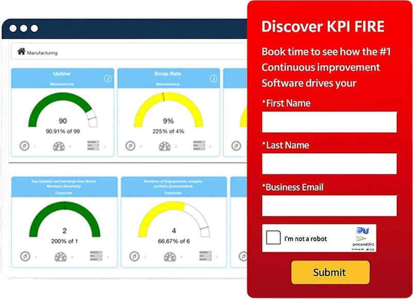Click the compass icon in Scrap Rate card

pos(131,146)
